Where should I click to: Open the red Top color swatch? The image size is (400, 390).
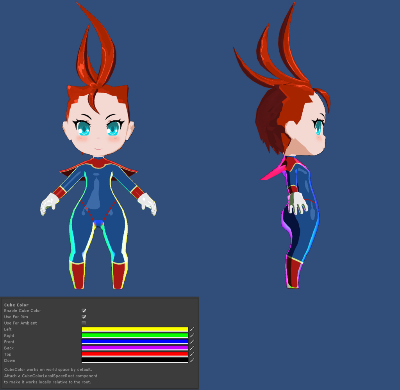click(x=135, y=354)
